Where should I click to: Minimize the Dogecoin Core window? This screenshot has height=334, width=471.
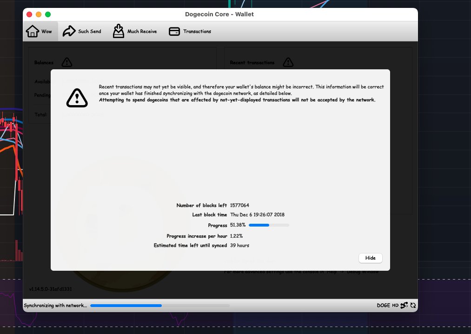tap(39, 14)
